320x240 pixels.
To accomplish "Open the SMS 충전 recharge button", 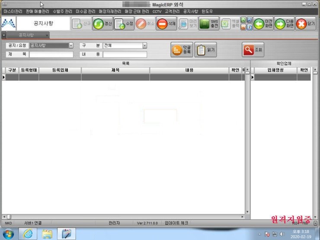I will [x=209, y=24].
